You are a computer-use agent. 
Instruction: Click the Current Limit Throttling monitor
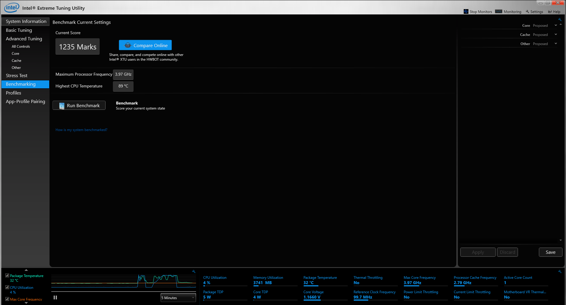pos(476,295)
